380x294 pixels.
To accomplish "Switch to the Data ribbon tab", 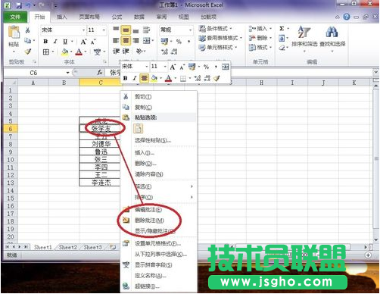I will click(139, 17).
